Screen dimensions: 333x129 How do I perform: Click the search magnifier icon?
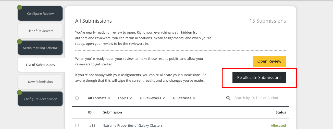pyautogui.click(x=228, y=98)
